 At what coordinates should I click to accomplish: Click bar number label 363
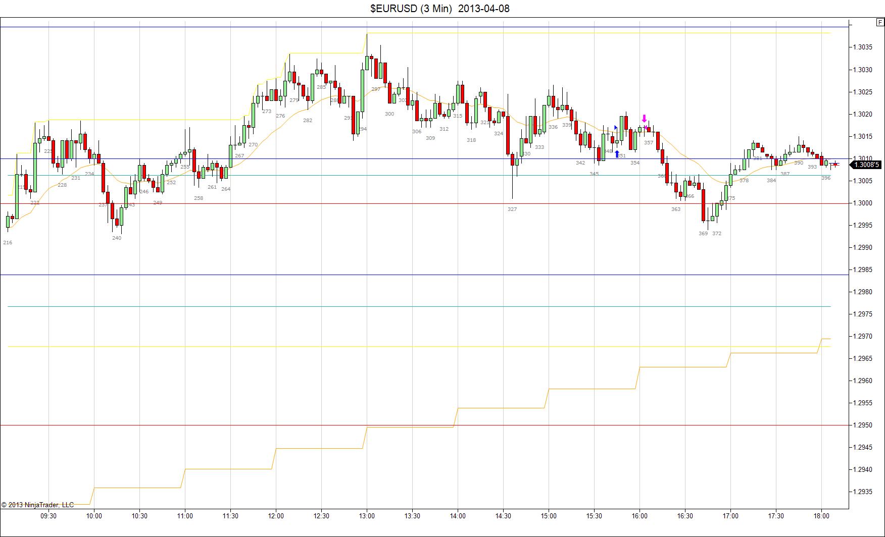point(676,209)
